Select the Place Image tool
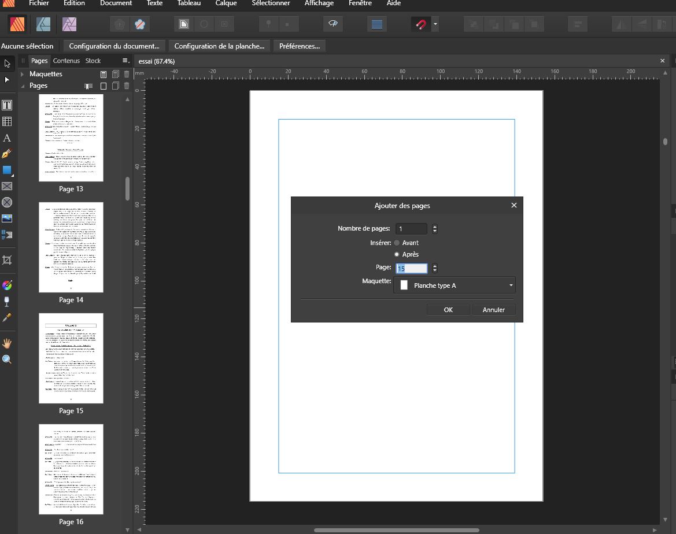Image resolution: width=676 pixels, height=534 pixels. 7,218
